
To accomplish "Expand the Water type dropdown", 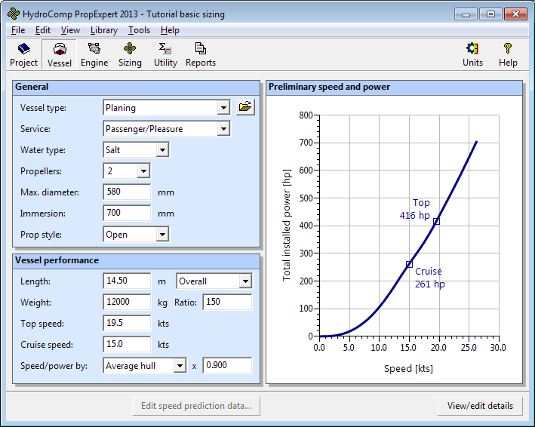I will [x=162, y=150].
